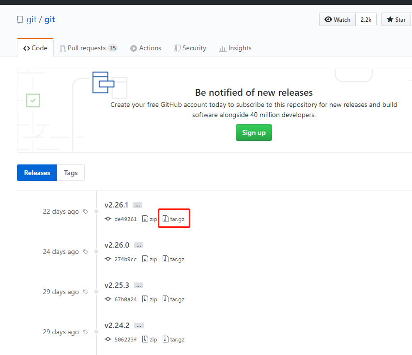Viewport: 412px width, 355px height.
Task: Click the commit icon beside 274b9cc
Action: coord(108,259)
